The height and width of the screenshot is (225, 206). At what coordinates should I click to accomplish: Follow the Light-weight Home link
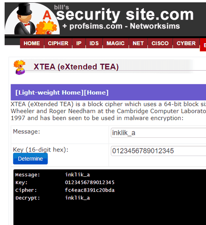point(49,92)
